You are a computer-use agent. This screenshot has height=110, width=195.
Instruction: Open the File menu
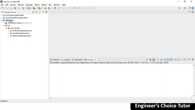2,5
